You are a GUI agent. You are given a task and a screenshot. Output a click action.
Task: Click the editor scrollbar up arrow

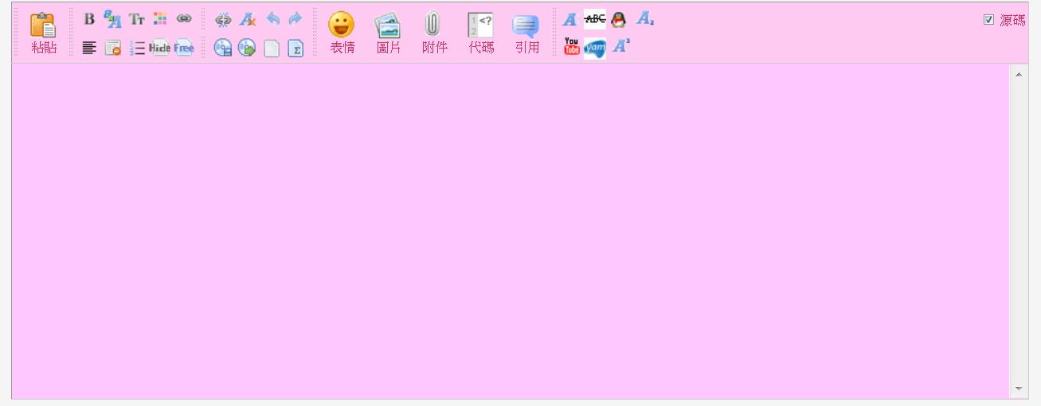point(1018,73)
